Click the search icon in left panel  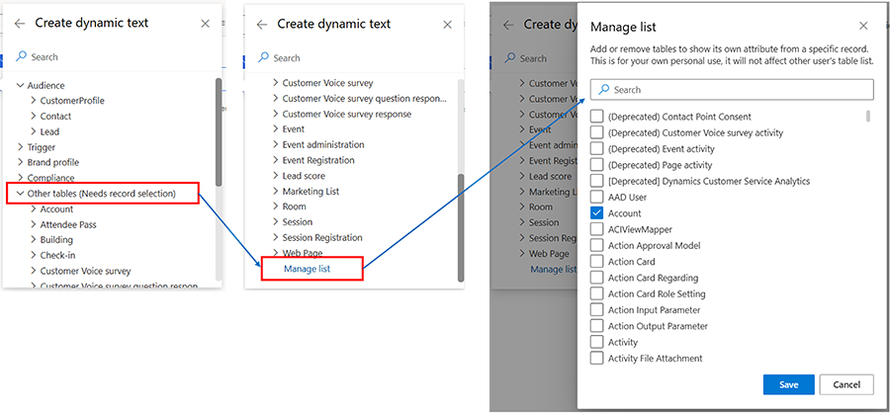coord(21,57)
